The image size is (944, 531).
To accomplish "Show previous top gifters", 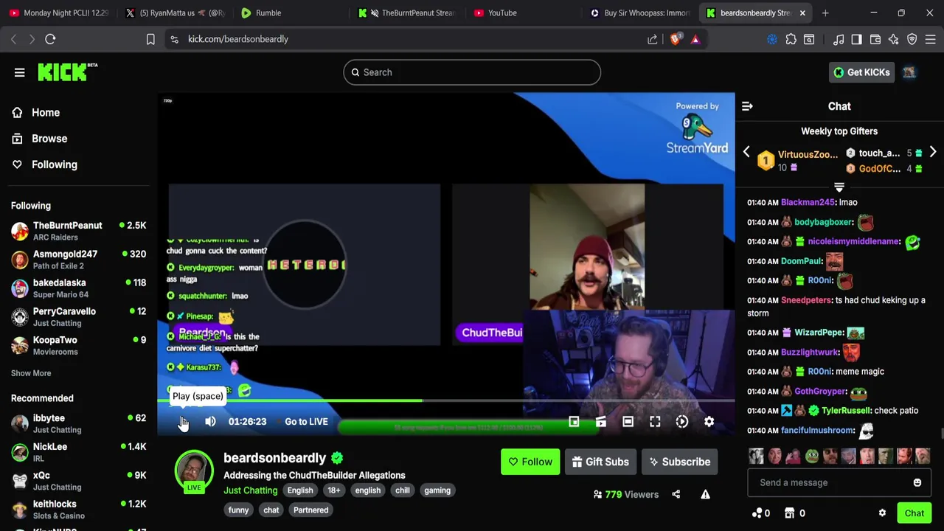I will tap(746, 153).
